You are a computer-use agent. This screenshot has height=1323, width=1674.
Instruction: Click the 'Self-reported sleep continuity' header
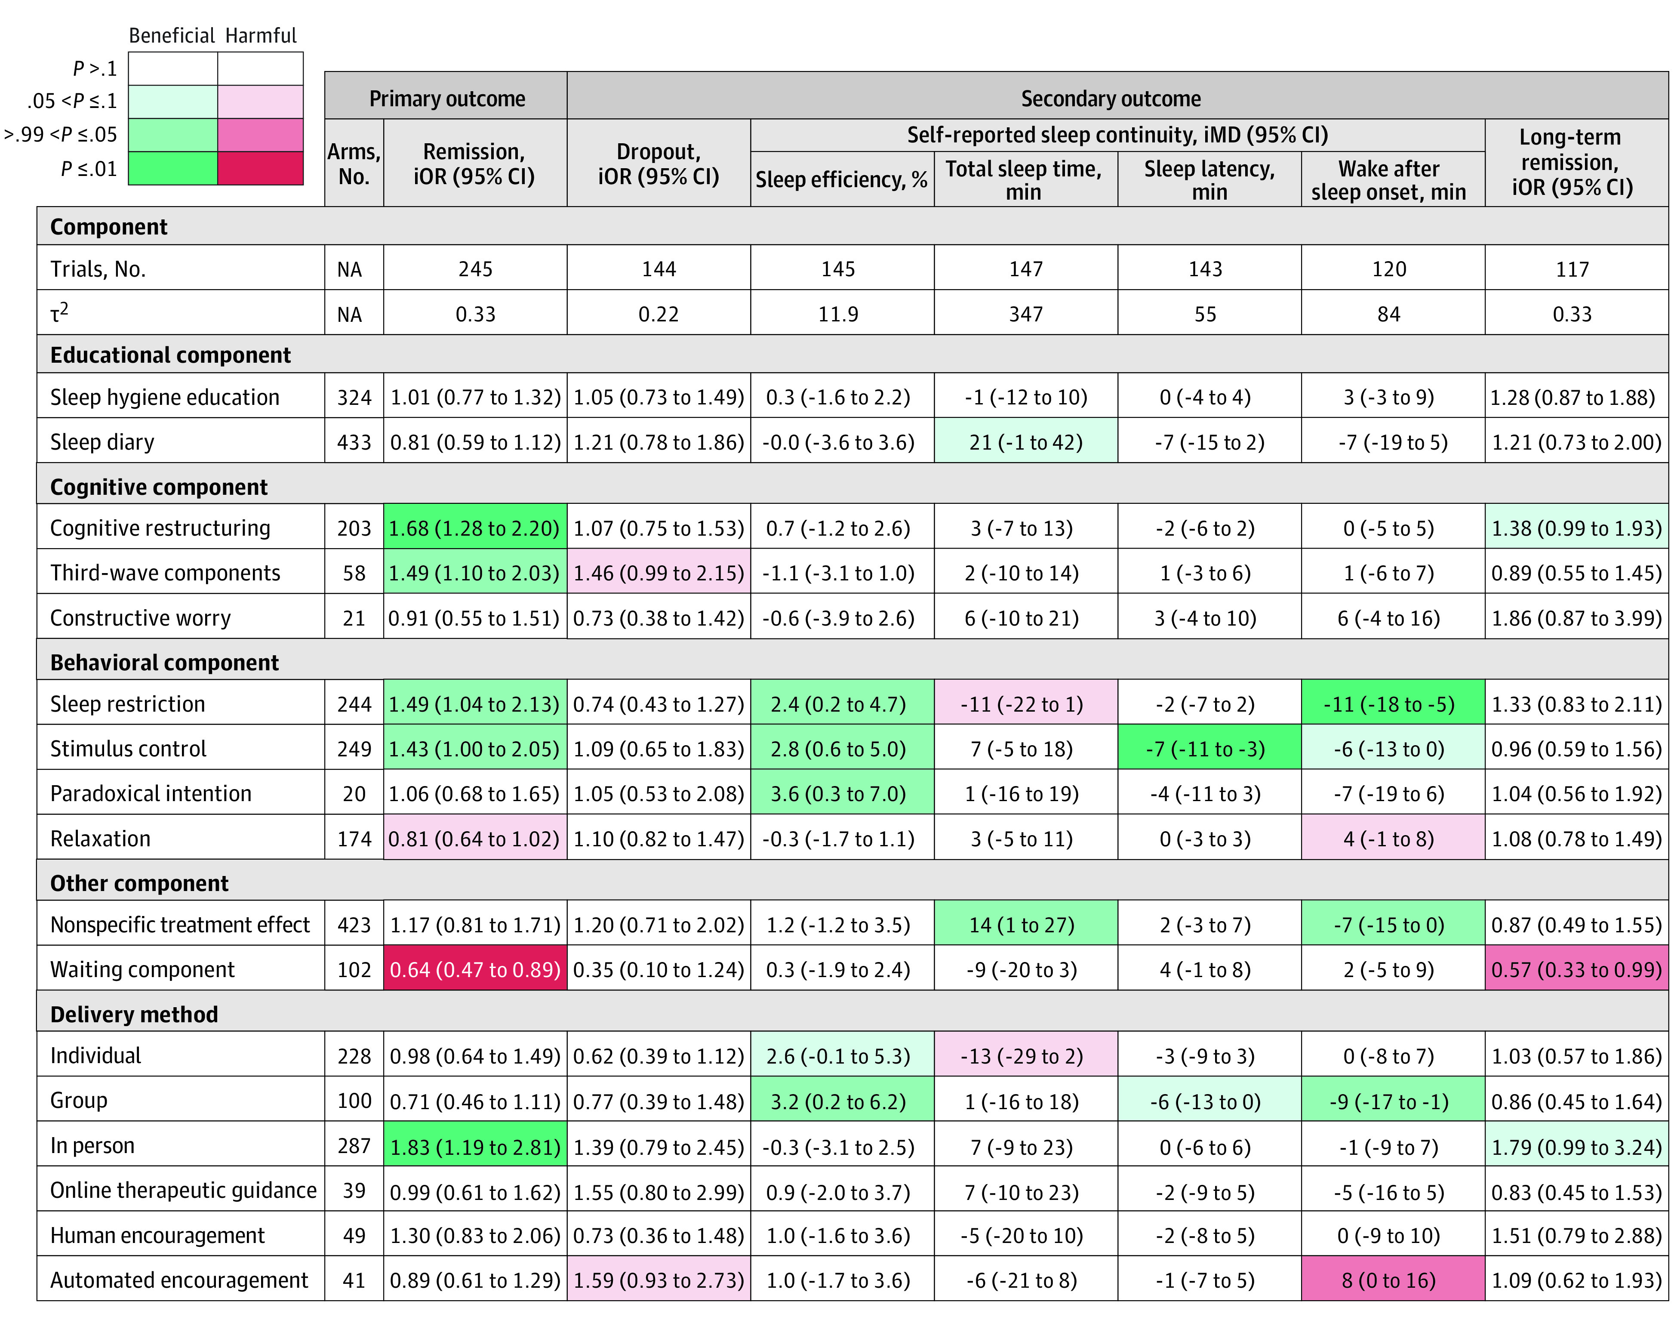(x=1117, y=135)
